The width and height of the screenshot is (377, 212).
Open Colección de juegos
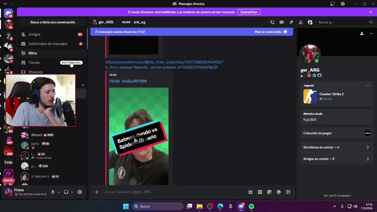337,133
